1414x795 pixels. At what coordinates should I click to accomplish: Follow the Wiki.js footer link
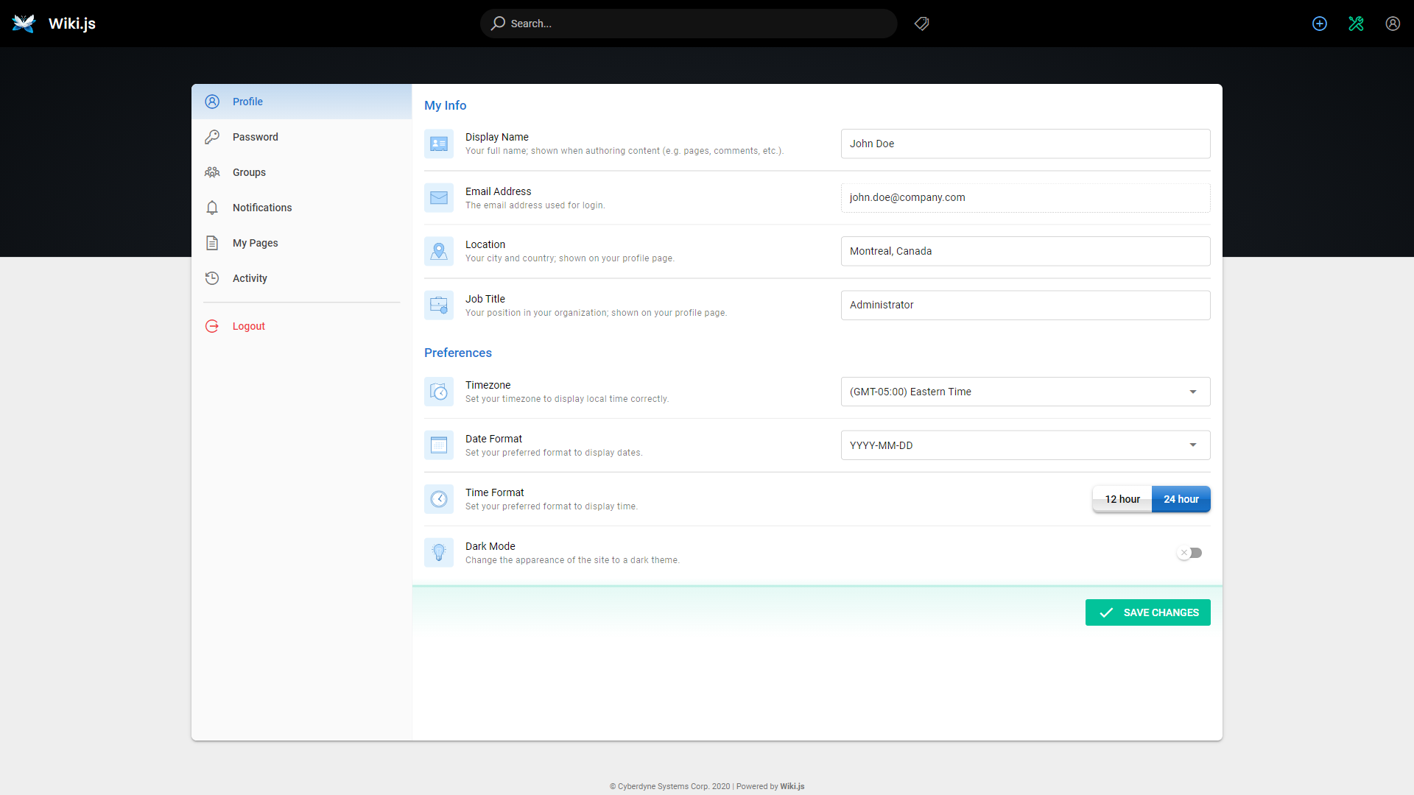792,786
